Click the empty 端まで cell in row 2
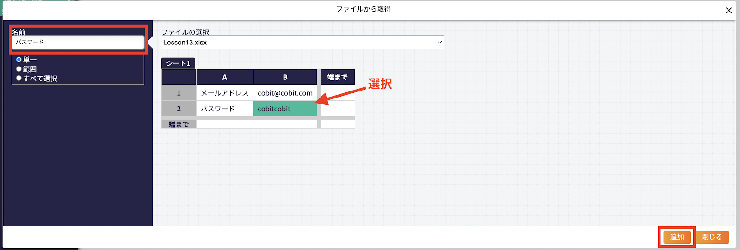 (338, 109)
